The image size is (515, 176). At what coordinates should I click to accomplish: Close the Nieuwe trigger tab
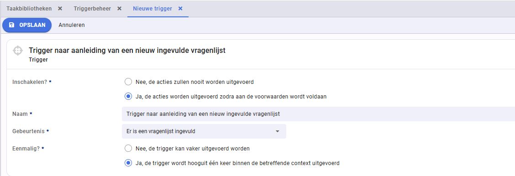point(180,9)
